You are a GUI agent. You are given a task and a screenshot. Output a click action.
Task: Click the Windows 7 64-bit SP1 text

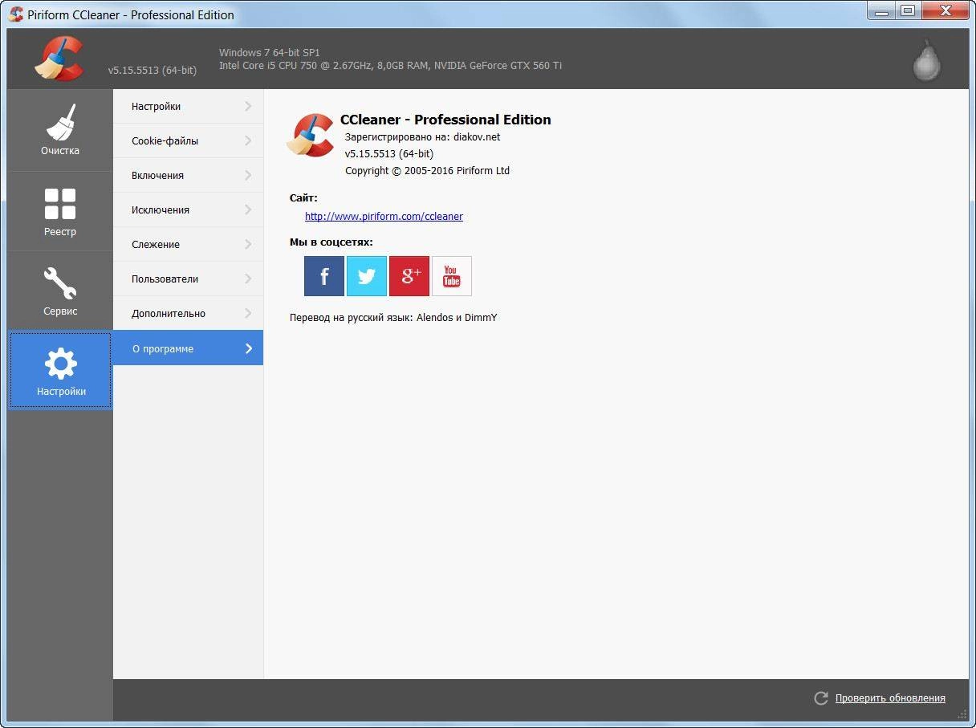[x=270, y=52]
